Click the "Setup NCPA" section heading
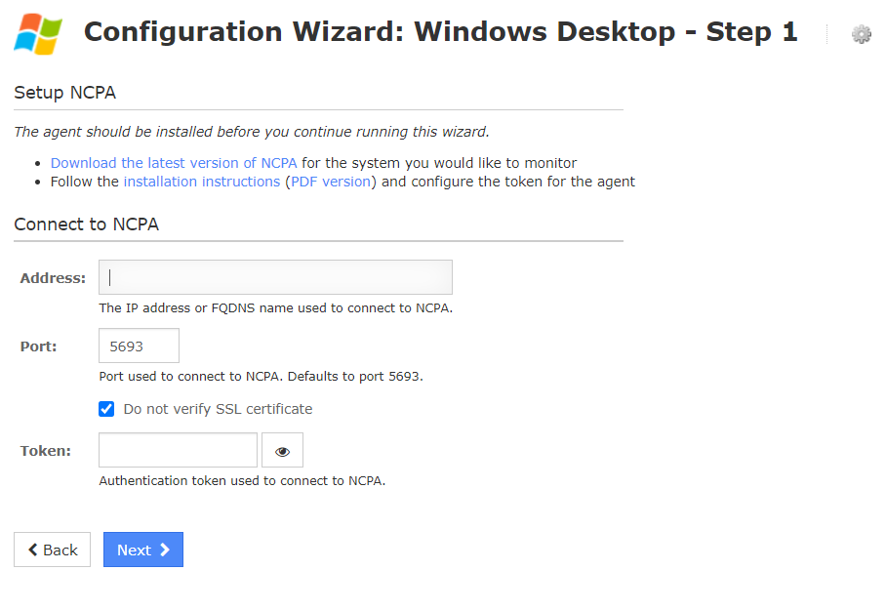The width and height of the screenshot is (886, 611). point(65,93)
